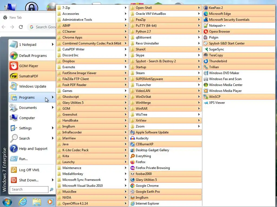Open Pidgin messenger
The height and width of the screenshot is (207, 277).
point(239,37)
